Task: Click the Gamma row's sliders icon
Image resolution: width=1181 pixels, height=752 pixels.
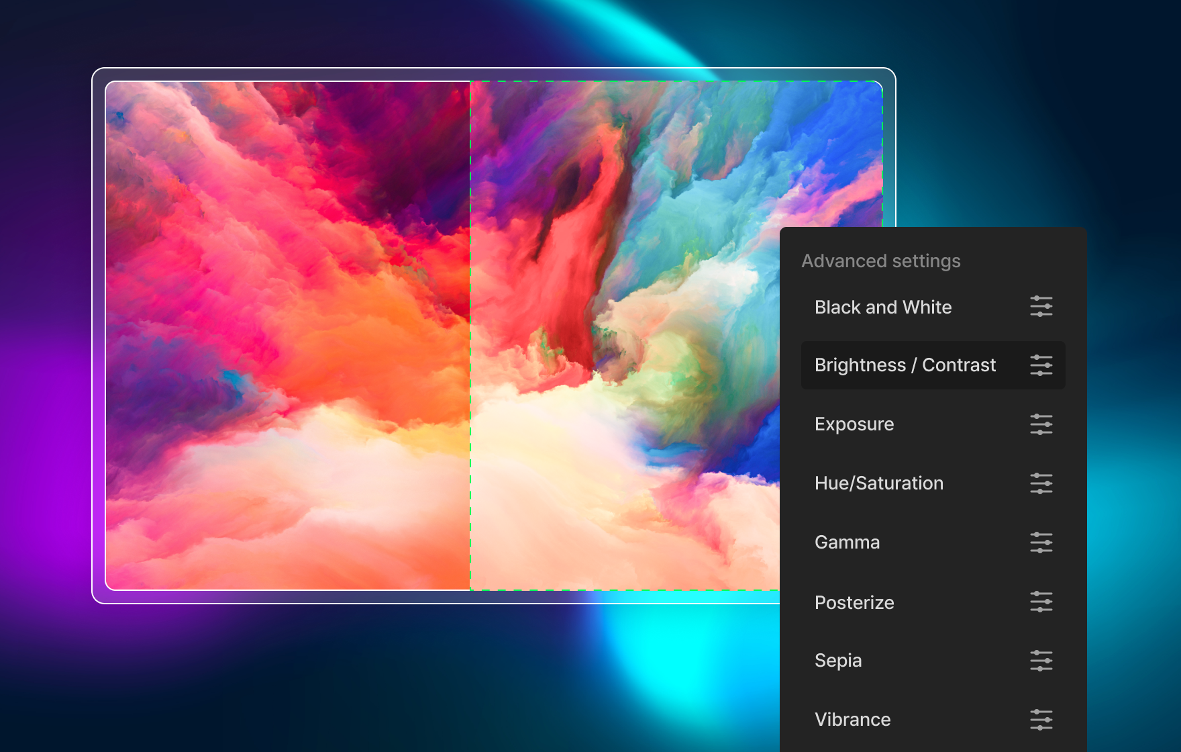Action: (x=1041, y=543)
